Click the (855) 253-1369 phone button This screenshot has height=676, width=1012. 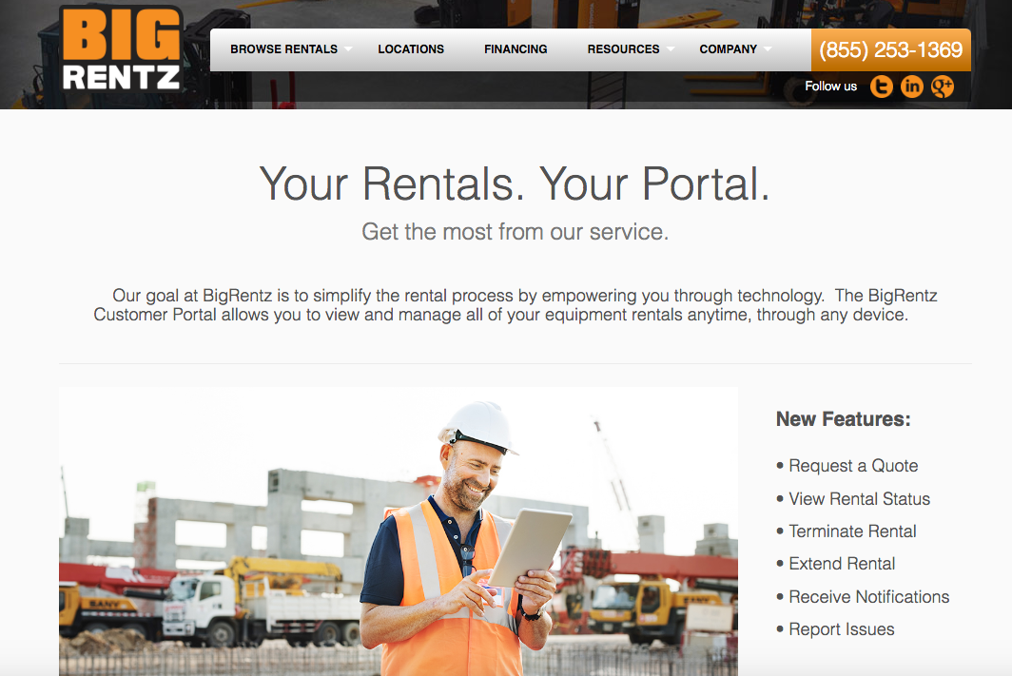[890, 49]
